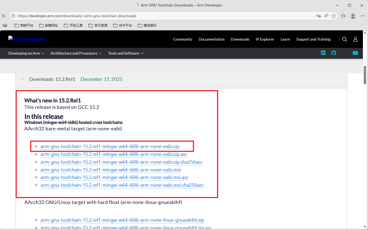Image resolution: width=368 pixels, height=230 pixels.
Task: Download mingw-w64-i686-arm-none-eabi.zip file
Action: coord(110,146)
